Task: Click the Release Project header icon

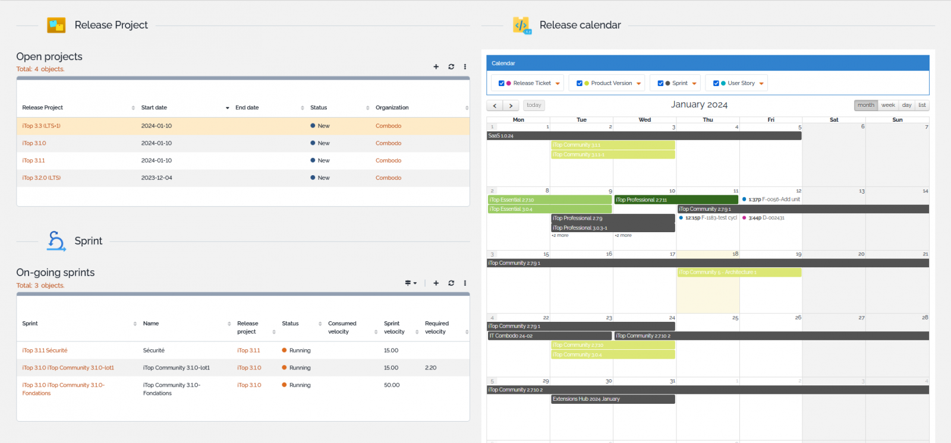Action: (56, 25)
